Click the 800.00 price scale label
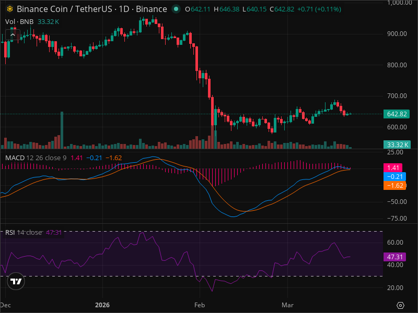Screen dimensions: 418x313 [397, 65]
